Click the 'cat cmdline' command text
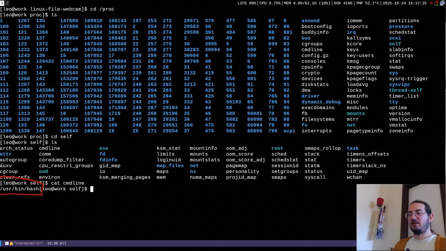This screenshot has width=446, height=251. point(68,183)
